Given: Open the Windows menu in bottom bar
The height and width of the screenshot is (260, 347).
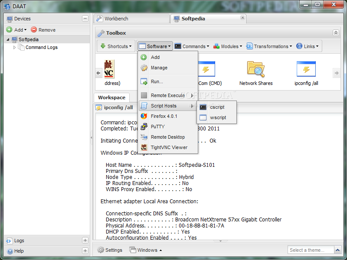Looking at the screenshot, I should [x=146, y=250].
